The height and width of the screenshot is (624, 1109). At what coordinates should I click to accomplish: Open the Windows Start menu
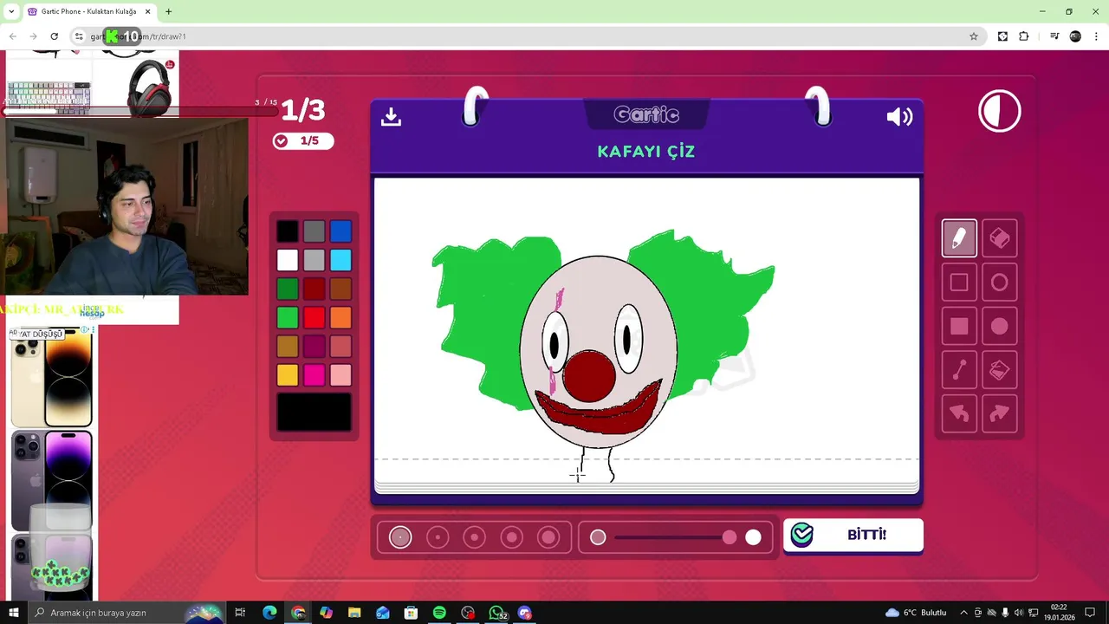tap(13, 613)
